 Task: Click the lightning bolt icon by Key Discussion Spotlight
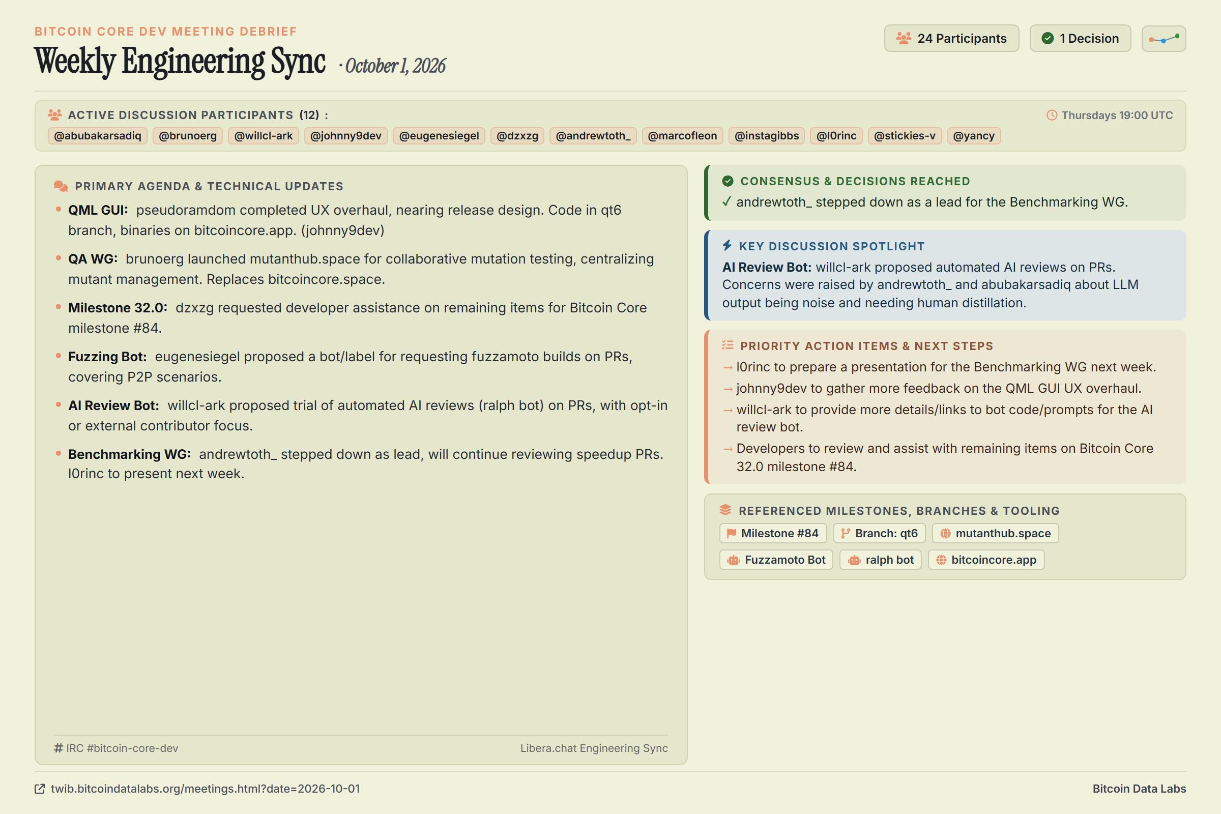tap(728, 246)
